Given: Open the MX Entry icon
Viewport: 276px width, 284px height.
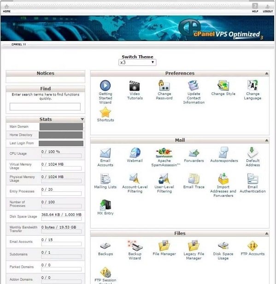Looking at the screenshot, I should pos(106,205).
